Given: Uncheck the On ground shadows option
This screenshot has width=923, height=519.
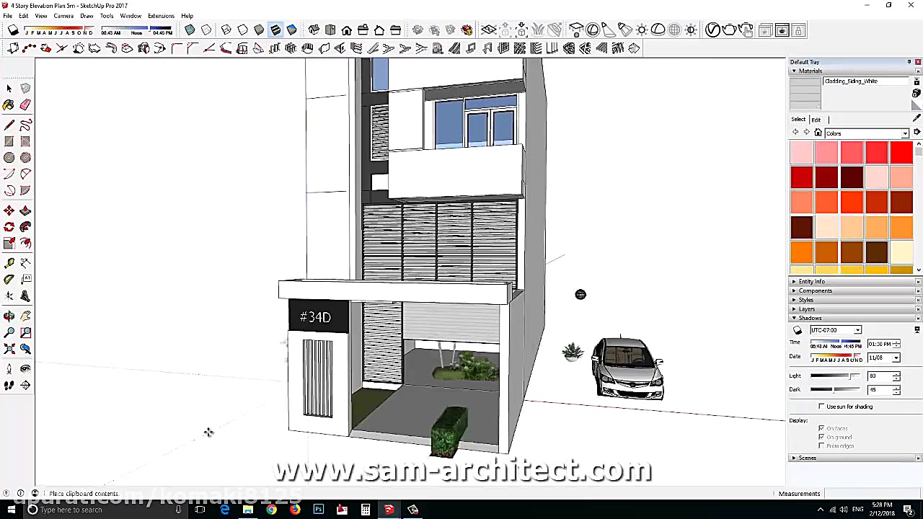Looking at the screenshot, I should coord(821,437).
